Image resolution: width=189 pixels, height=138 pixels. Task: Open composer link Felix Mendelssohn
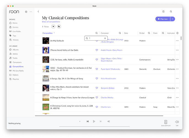click(x=108, y=79)
